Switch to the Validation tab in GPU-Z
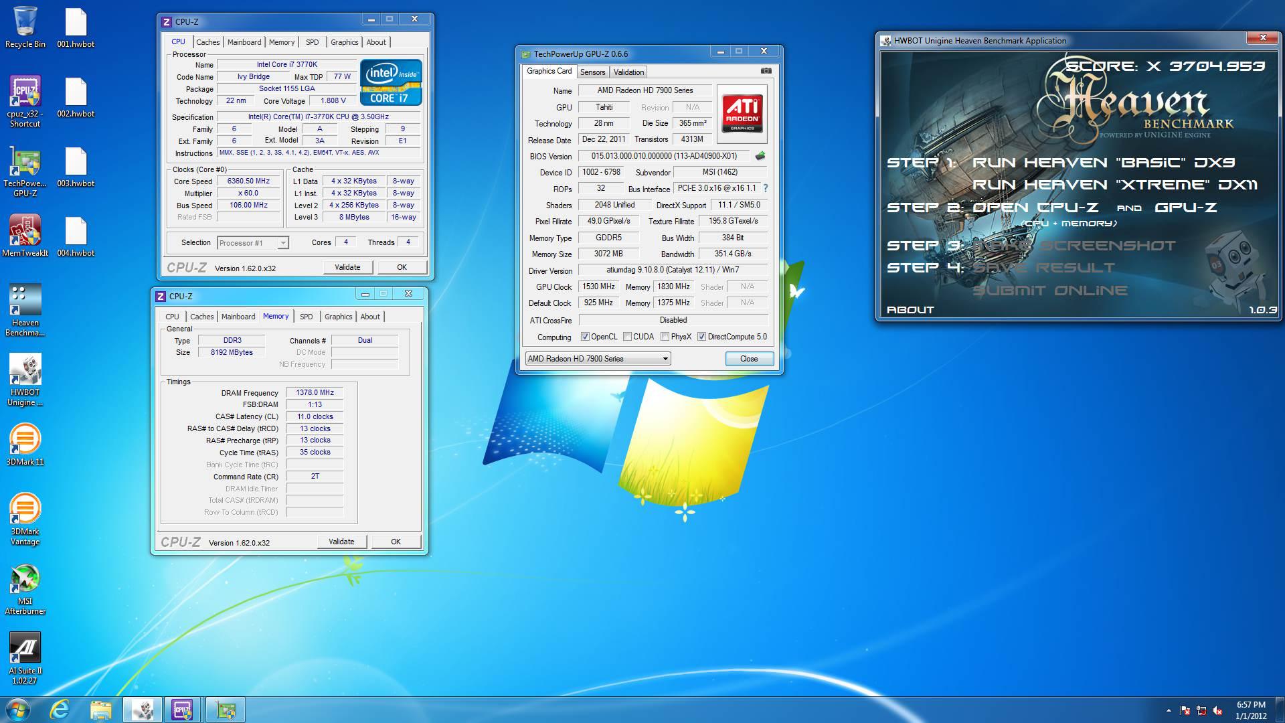 (628, 72)
